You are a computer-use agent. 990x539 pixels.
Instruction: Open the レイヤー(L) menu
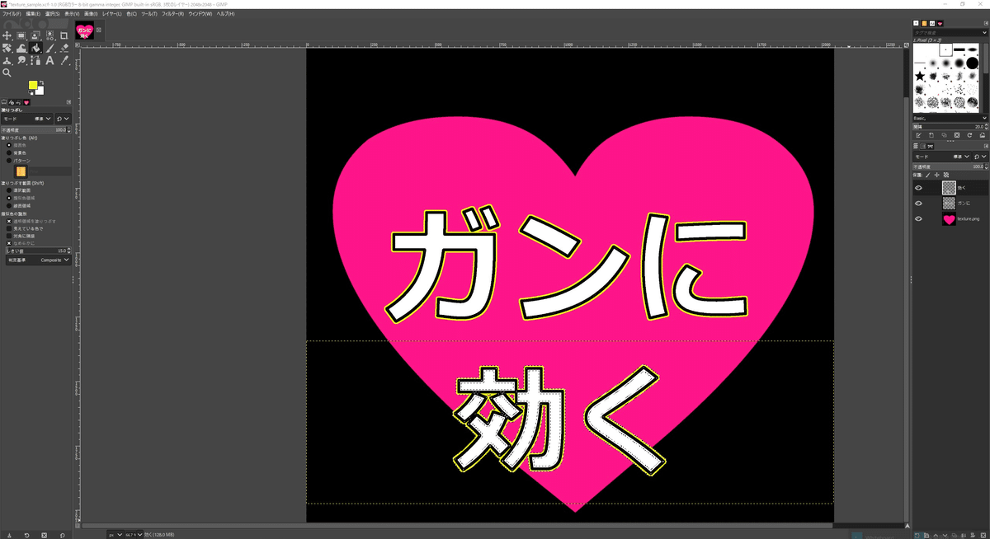(x=111, y=14)
